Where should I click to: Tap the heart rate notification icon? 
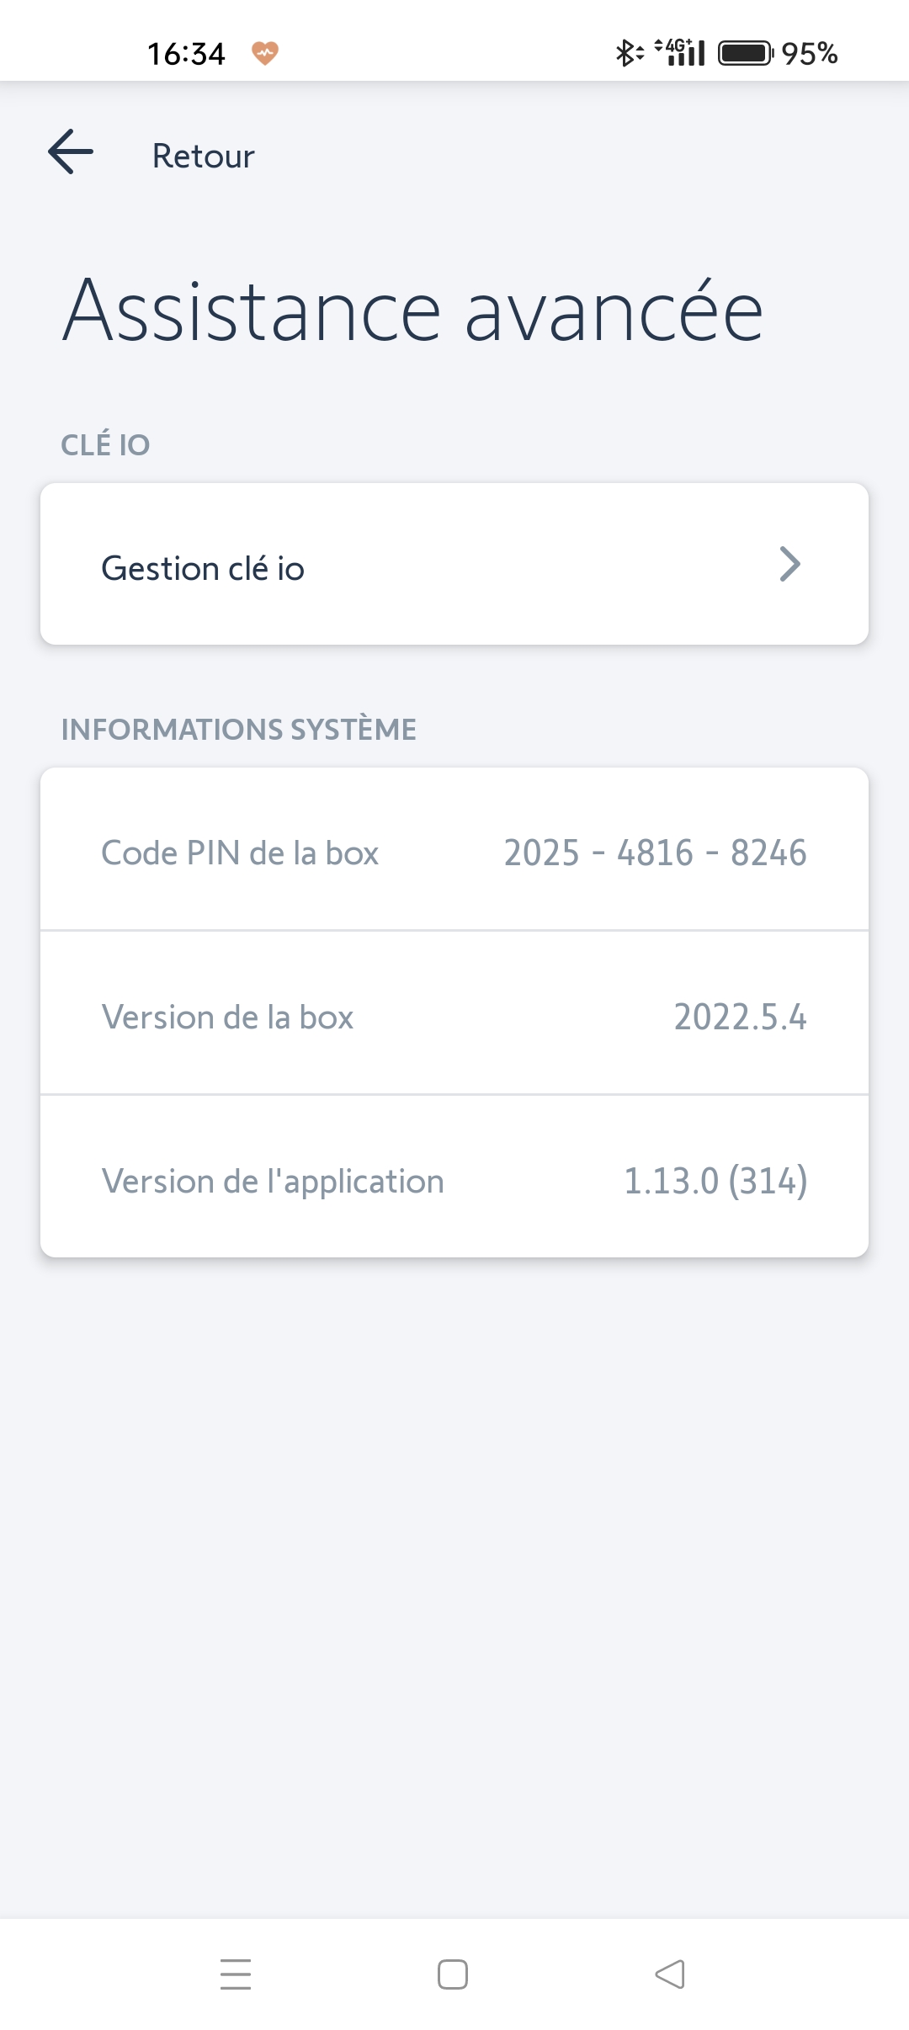pos(265,53)
